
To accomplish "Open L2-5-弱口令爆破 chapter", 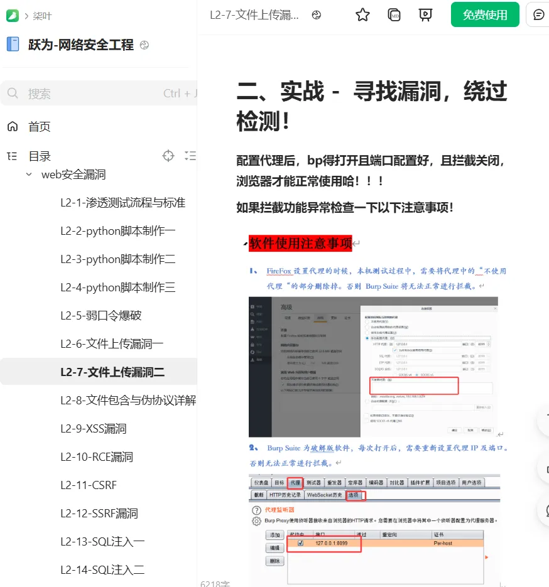I will pos(101,316).
